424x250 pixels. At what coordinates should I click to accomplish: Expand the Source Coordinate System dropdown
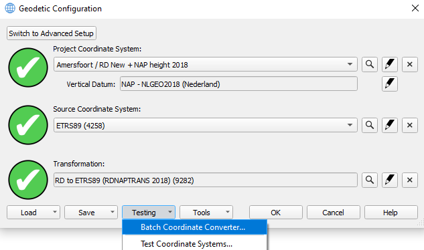click(x=350, y=125)
